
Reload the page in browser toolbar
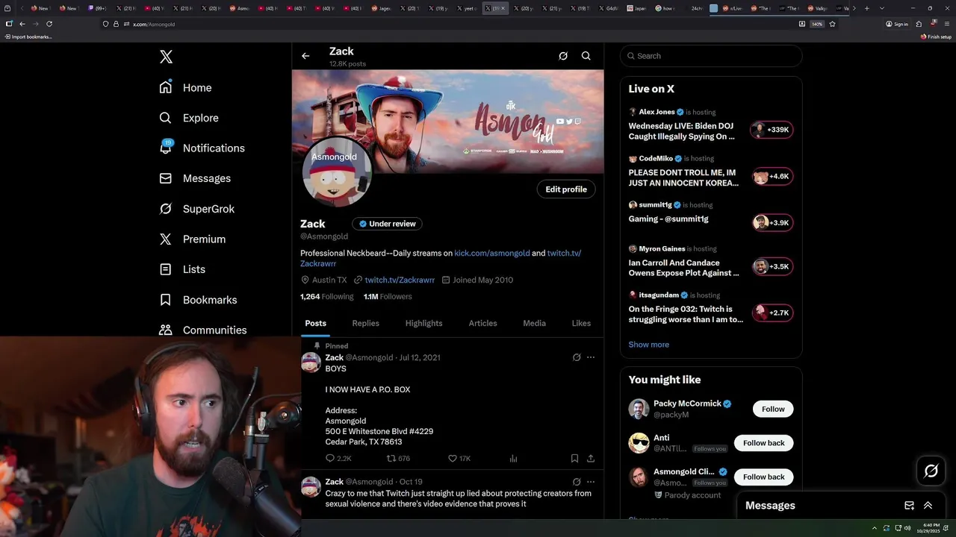(49, 24)
